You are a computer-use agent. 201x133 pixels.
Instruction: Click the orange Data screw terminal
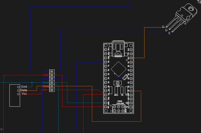[52, 86]
